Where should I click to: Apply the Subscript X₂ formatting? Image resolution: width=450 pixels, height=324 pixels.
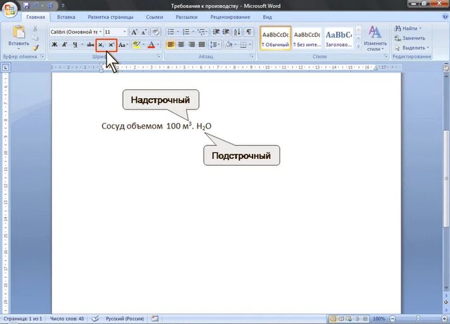click(x=101, y=45)
